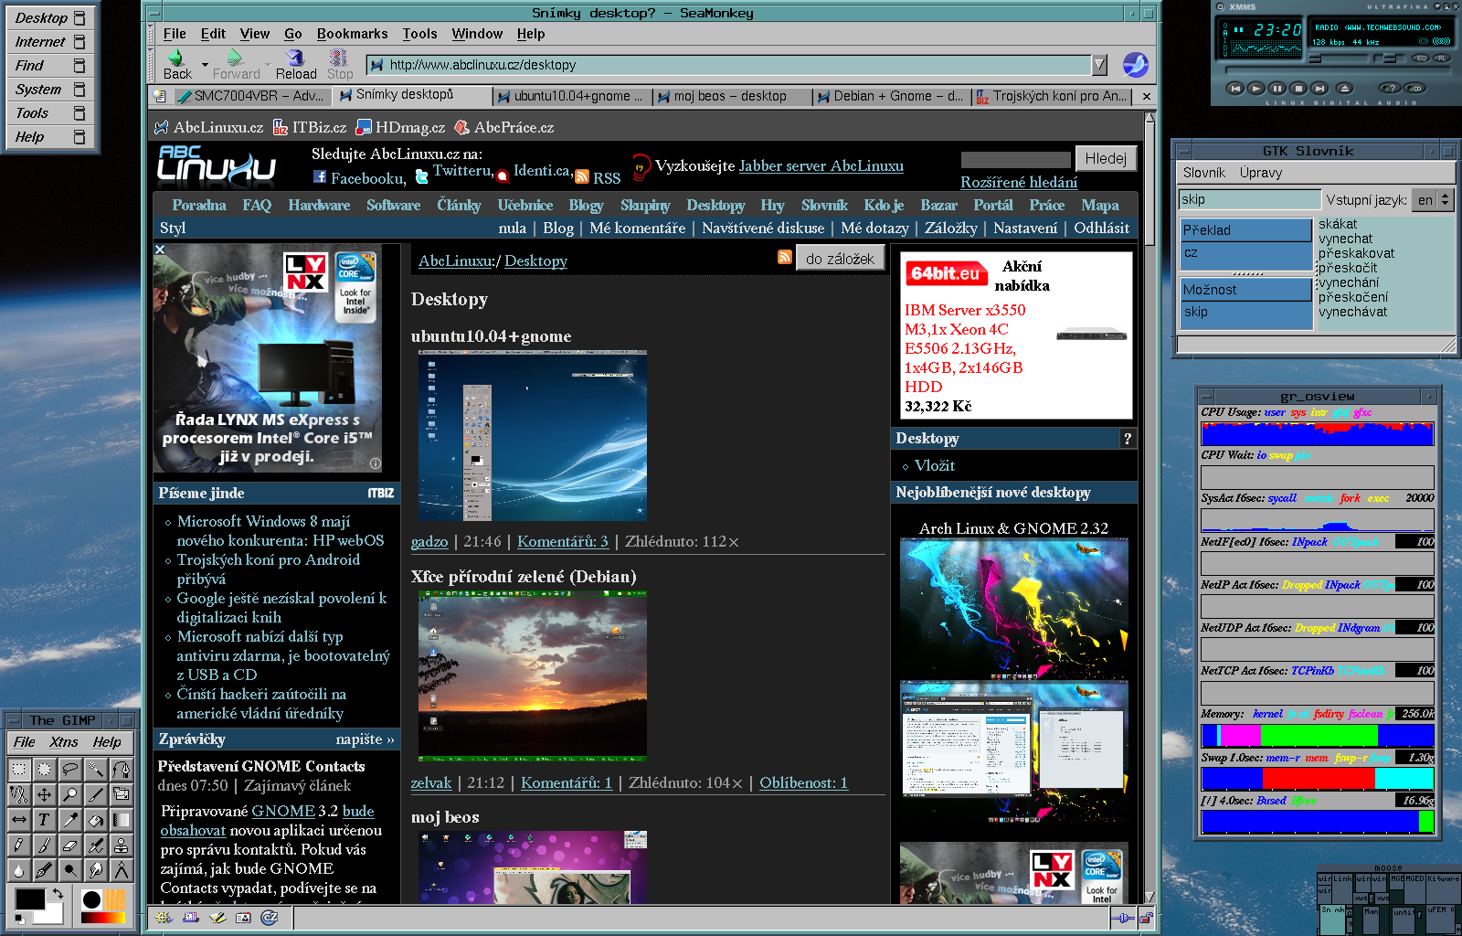
Task: Select GIMP magnify zoom tool
Action: click(x=70, y=794)
